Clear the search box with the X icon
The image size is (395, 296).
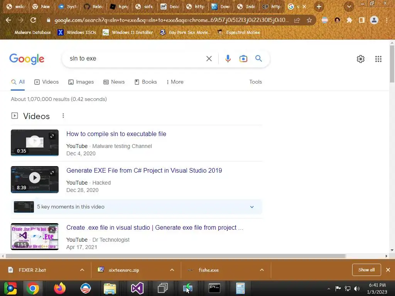209,59
